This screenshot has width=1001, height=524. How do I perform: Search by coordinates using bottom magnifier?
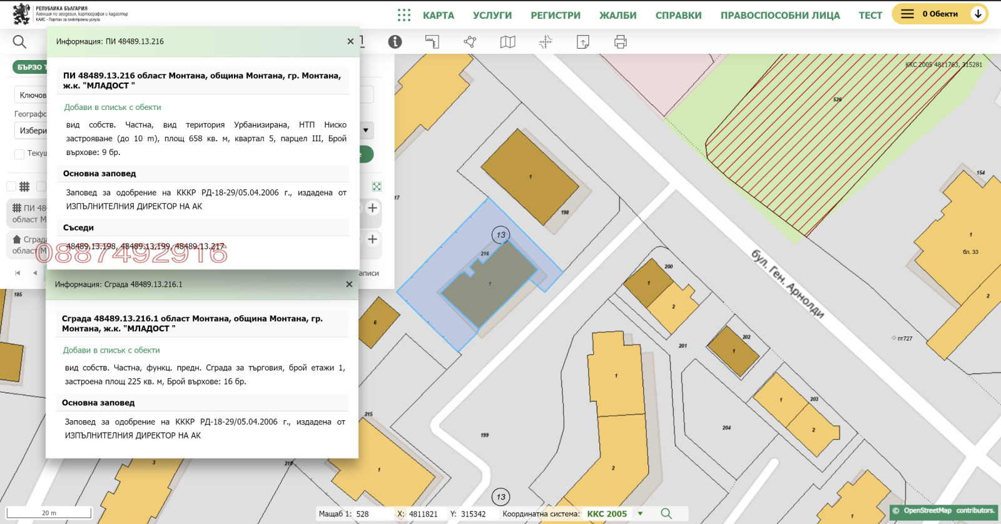coord(666,513)
